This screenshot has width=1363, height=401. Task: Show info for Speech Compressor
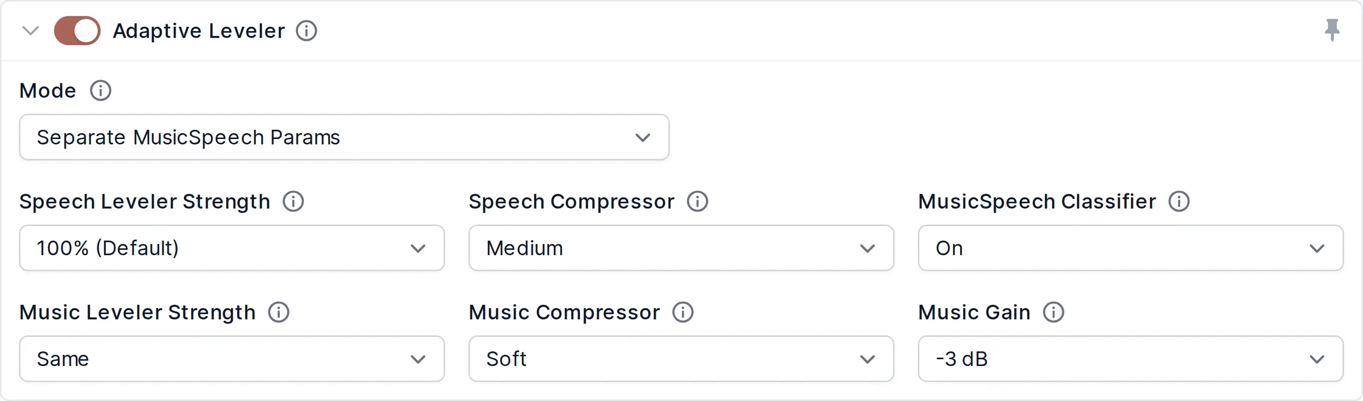click(697, 202)
